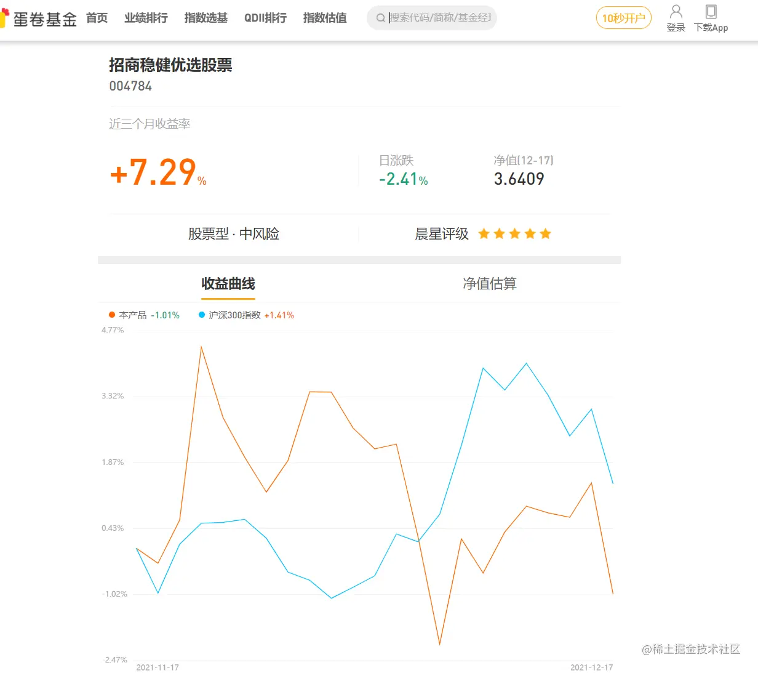Image resolution: width=758 pixels, height=673 pixels.
Task: Click the +7.29% three-month return value
Action: (158, 172)
